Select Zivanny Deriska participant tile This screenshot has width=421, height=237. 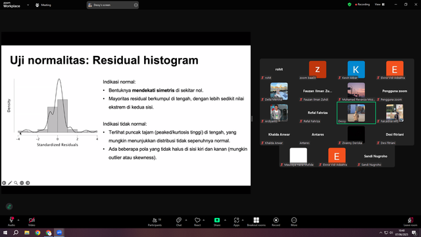(x=356, y=135)
